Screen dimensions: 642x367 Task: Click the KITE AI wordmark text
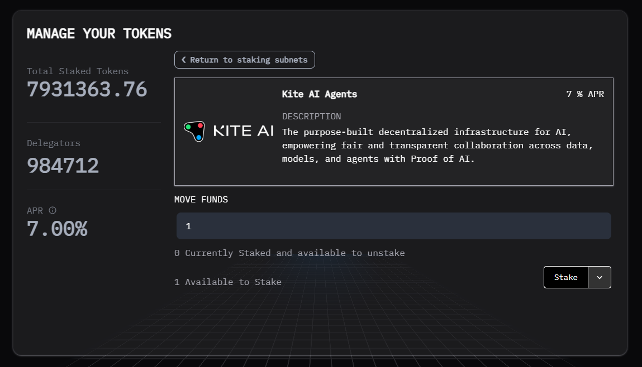tap(244, 132)
